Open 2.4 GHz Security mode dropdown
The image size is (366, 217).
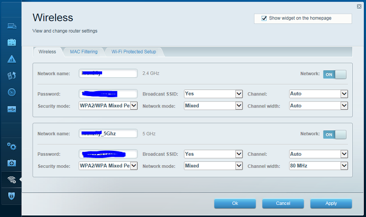coord(108,106)
